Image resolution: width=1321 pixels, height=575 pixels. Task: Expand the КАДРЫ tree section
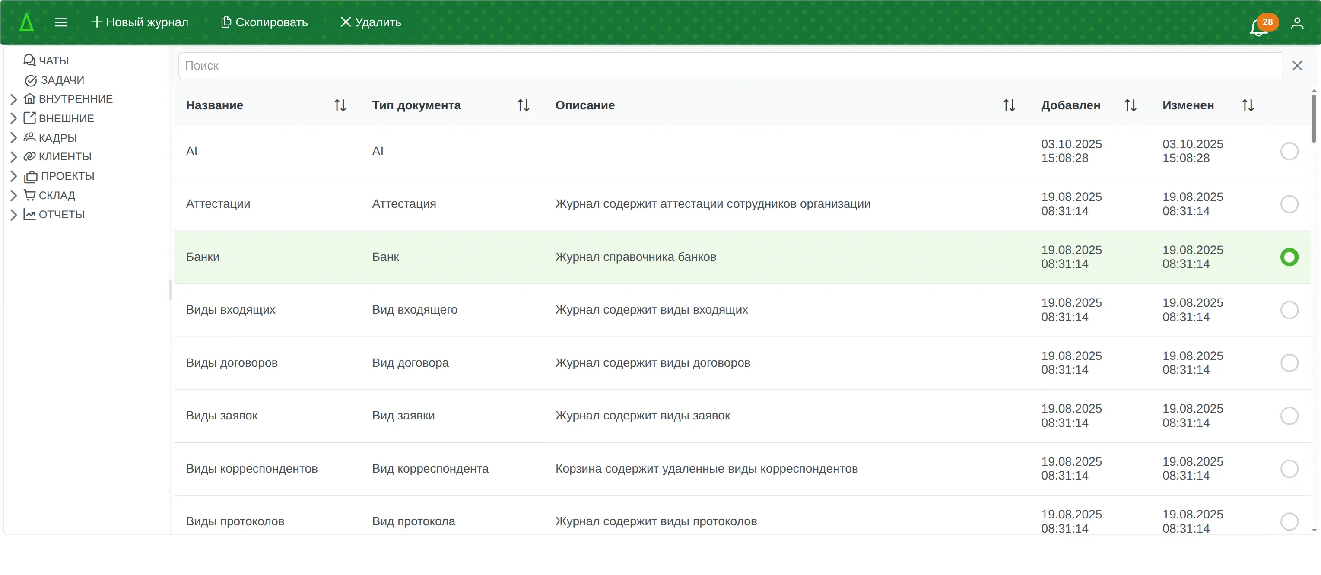pyautogui.click(x=14, y=137)
